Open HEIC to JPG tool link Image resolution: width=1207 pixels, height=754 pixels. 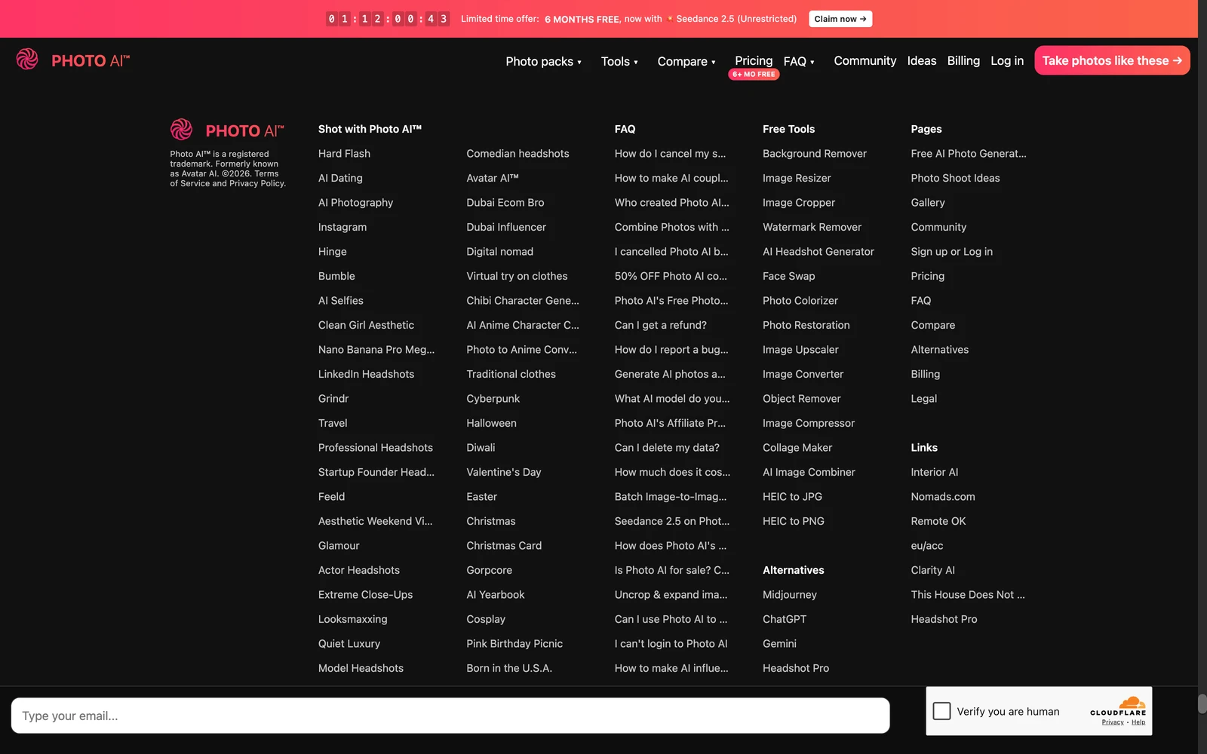(x=792, y=497)
